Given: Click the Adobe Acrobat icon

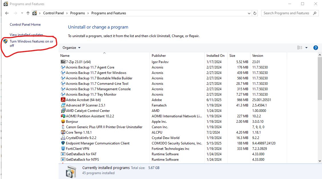Looking at the screenshot, I should [x=63, y=100].
